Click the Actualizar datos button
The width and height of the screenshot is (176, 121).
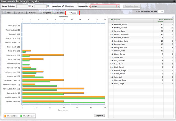point(132,6)
